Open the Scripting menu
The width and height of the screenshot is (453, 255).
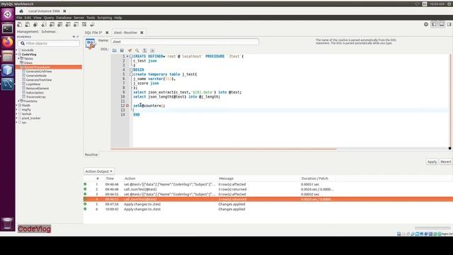point(105,18)
